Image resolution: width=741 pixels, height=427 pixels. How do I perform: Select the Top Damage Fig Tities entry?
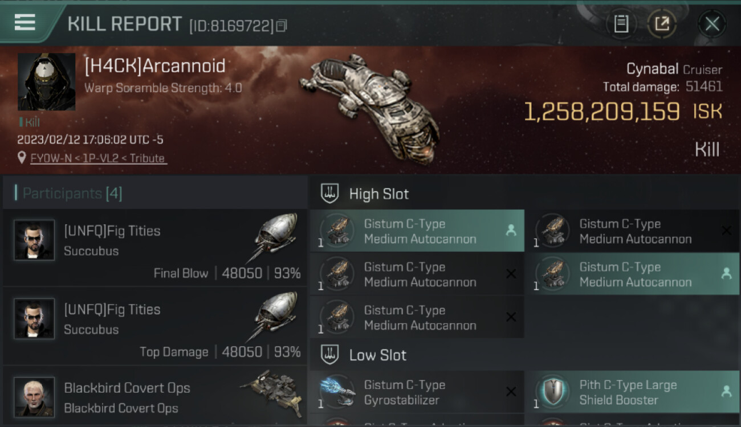click(155, 326)
